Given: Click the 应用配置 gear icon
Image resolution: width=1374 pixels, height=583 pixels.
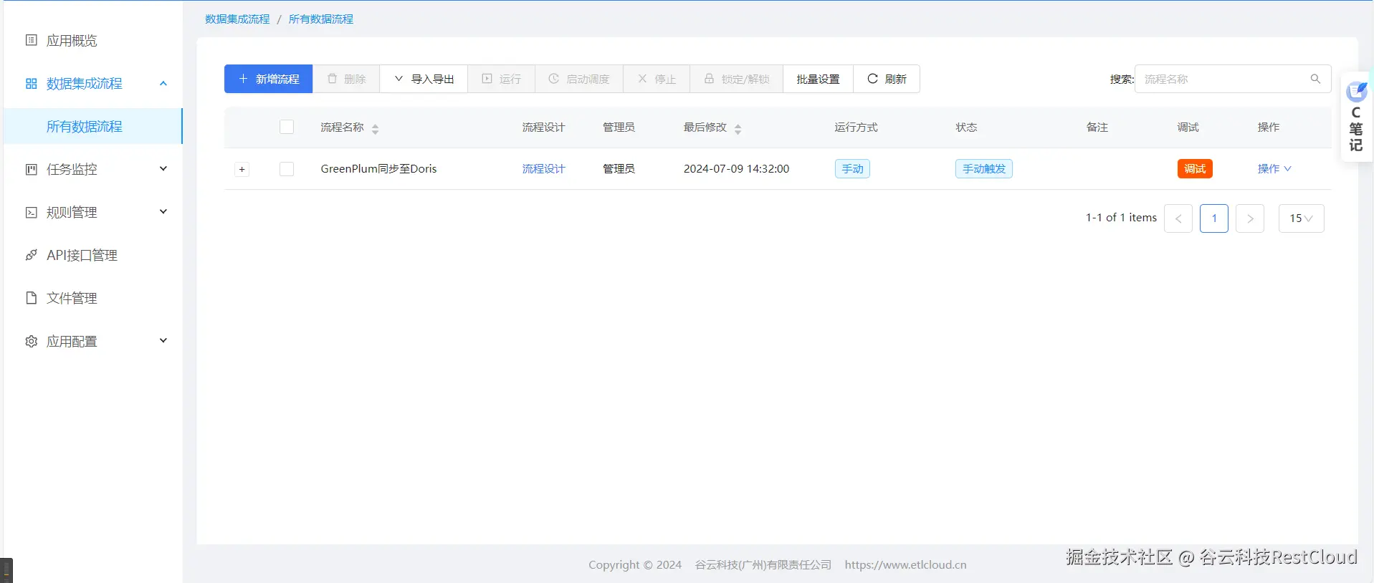Looking at the screenshot, I should (31, 341).
